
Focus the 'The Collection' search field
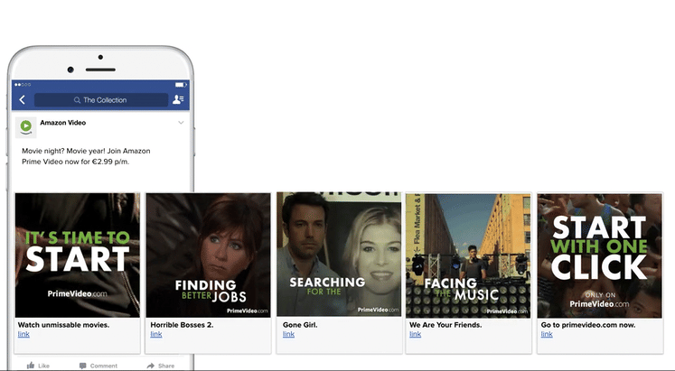[x=101, y=100]
